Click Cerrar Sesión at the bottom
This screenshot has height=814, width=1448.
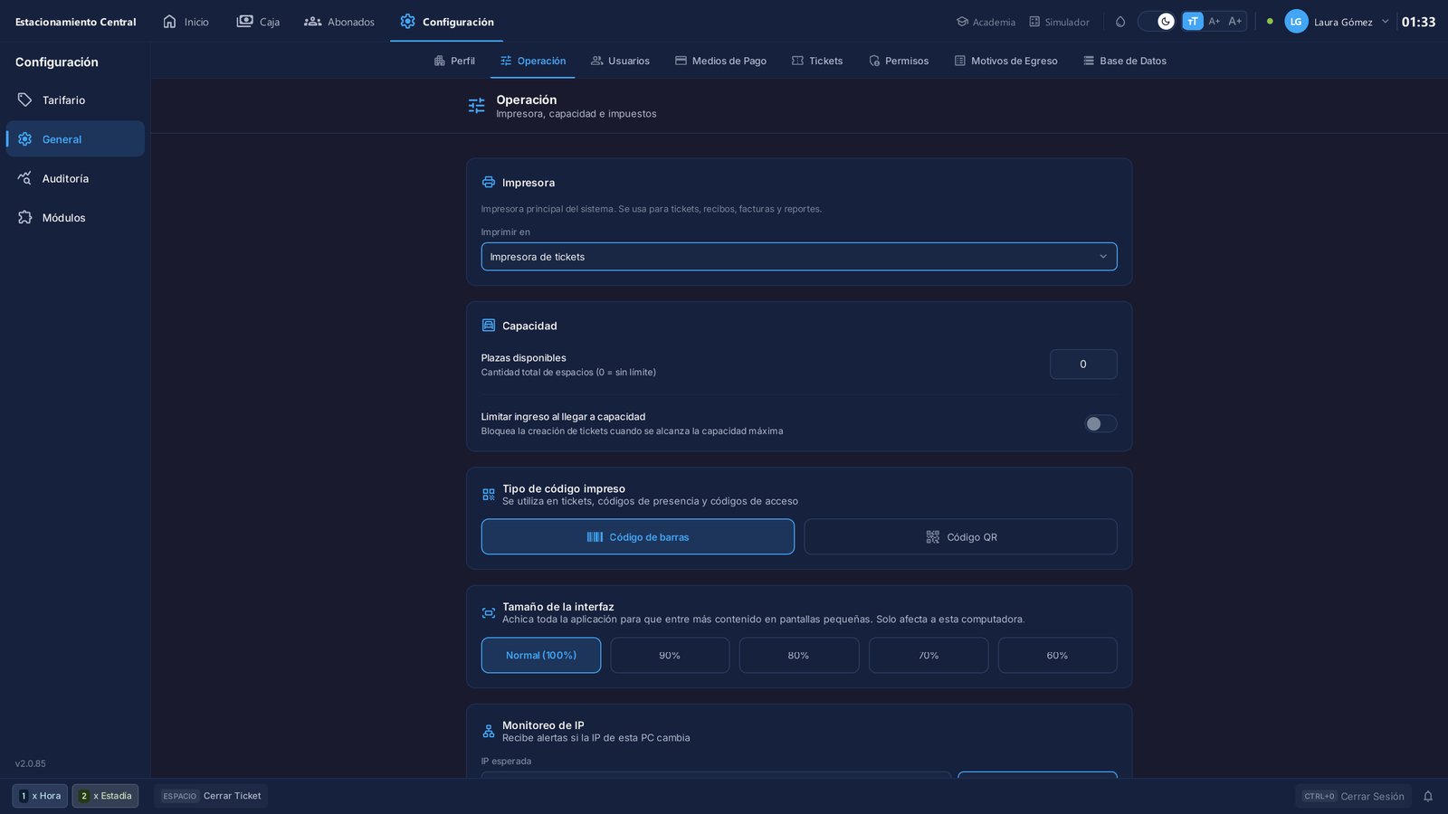(1353, 796)
